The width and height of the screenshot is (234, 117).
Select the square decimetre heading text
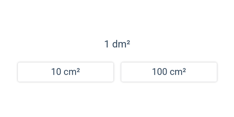117,44
